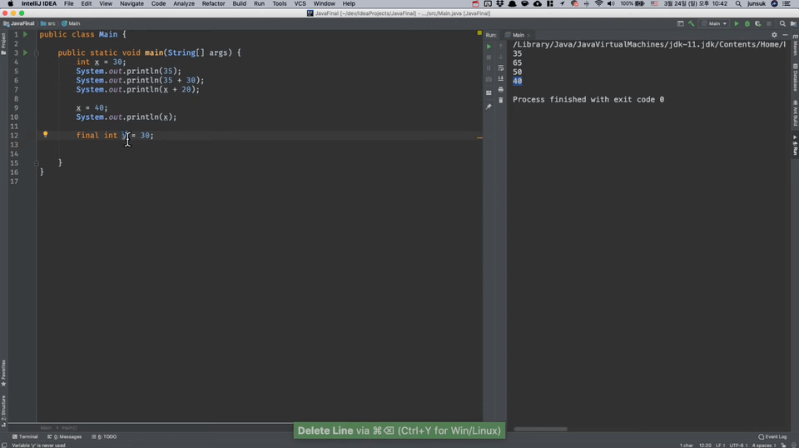Run Main with the toolbar play button
The image size is (799, 448).
coord(736,23)
